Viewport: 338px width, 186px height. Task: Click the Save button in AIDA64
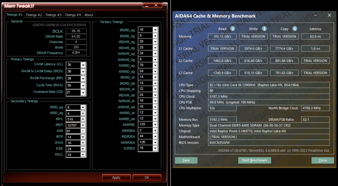[x=186, y=160]
